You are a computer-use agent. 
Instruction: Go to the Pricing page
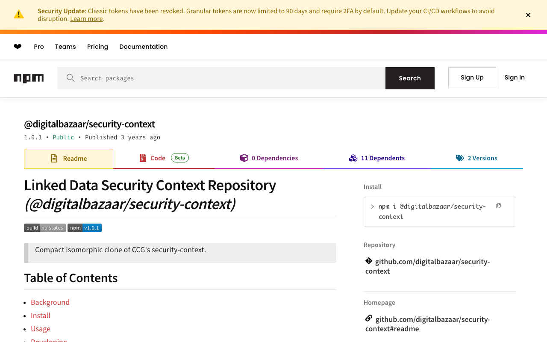point(97,47)
